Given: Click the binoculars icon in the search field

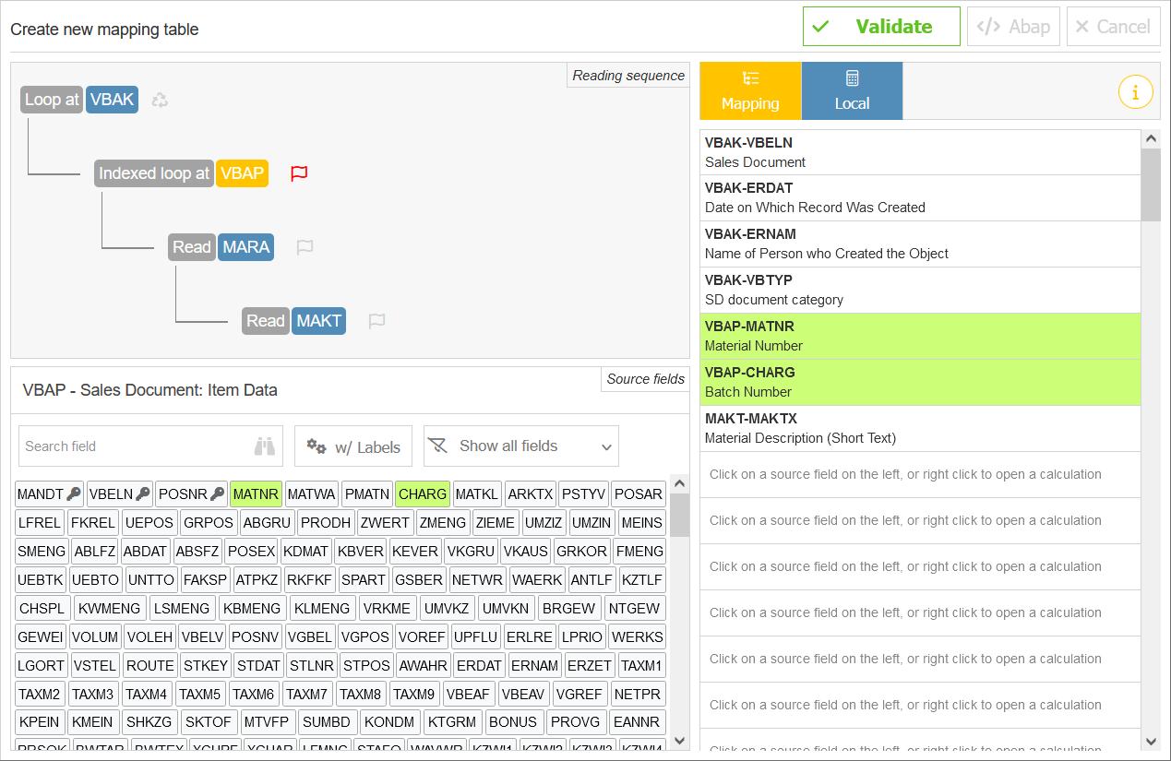Looking at the screenshot, I should click(263, 446).
